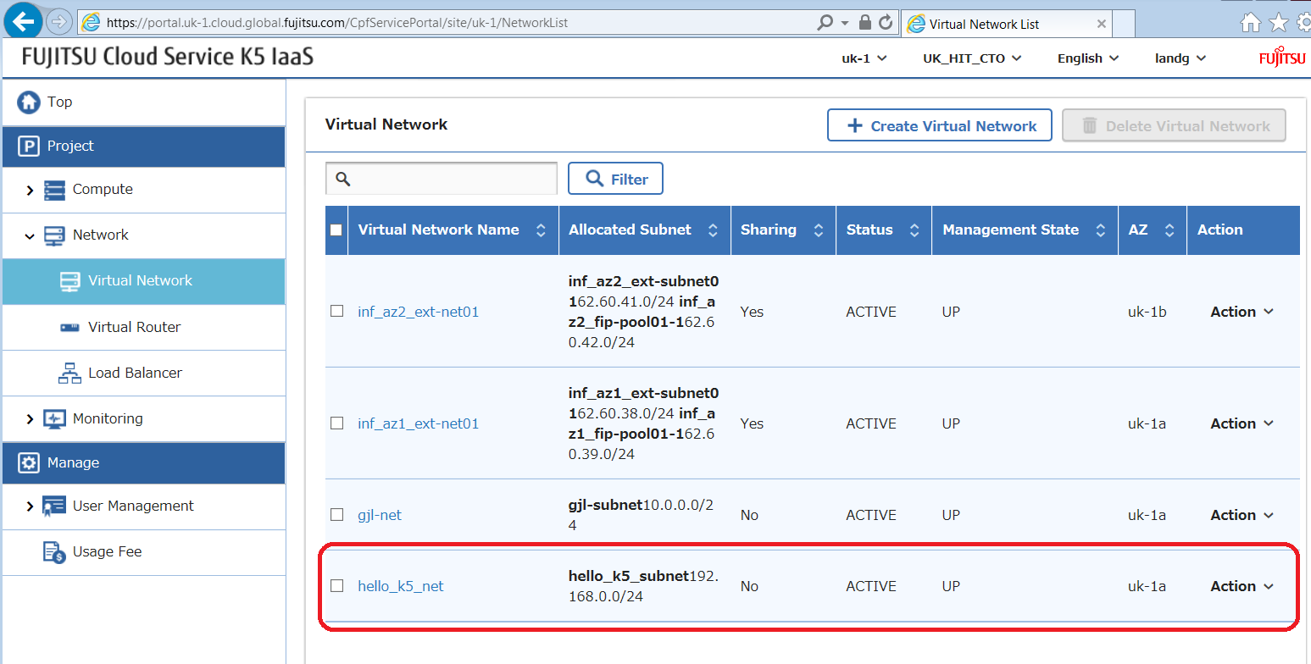Open favorites with the star icon
Viewport: 1311px width, 664px height.
(x=1278, y=23)
